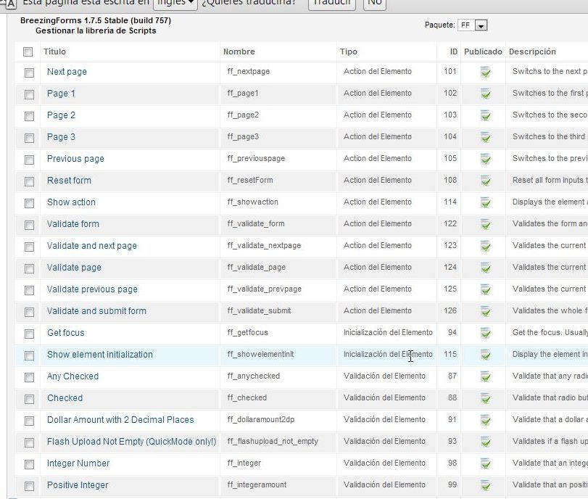Sort by the Descripción column header
The height and width of the screenshot is (499, 588).
click(x=532, y=51)
